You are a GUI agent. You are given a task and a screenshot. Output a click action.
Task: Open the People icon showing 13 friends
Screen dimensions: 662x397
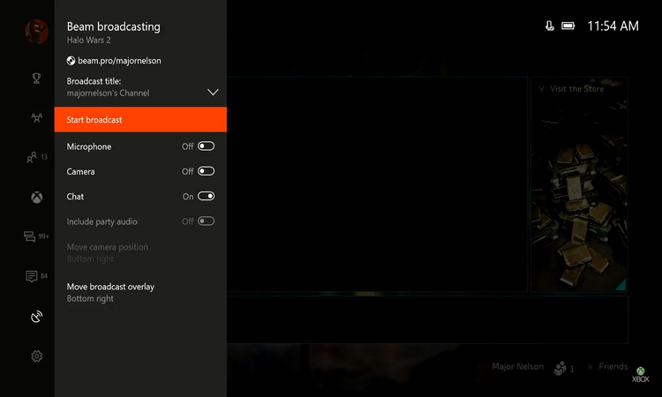coord(34,158)
